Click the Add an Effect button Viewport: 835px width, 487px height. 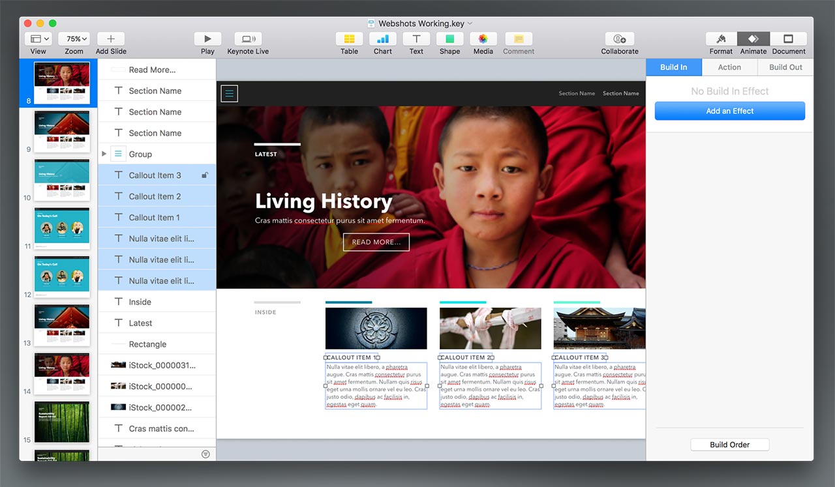point(729,111)
